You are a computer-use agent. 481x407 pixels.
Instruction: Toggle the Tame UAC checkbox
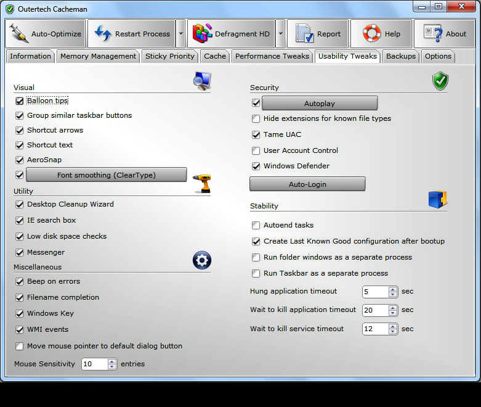(x=256, y=134)
